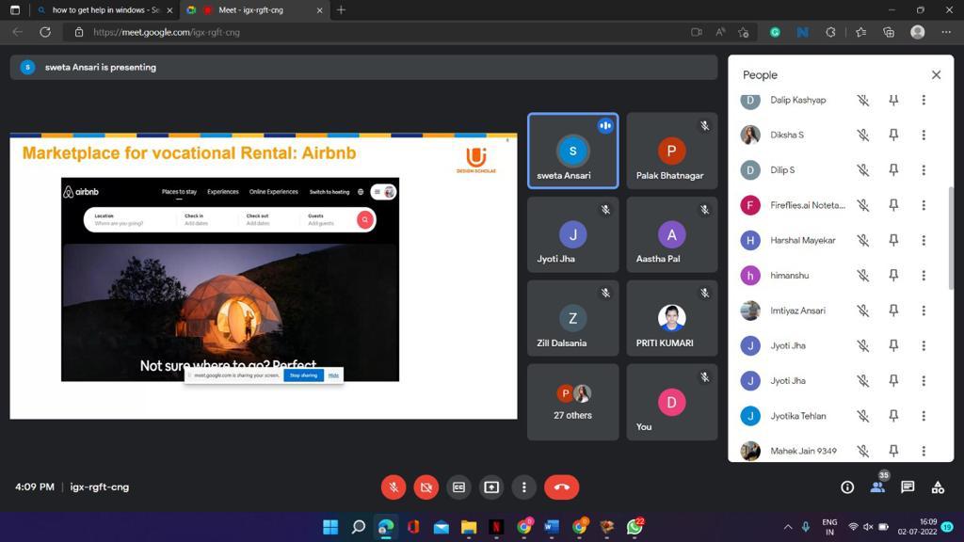The width and height of the screenshot is (964, 542).
Task: Open WhatsApp from the taskbar
Action: click(x=635, y=527)
